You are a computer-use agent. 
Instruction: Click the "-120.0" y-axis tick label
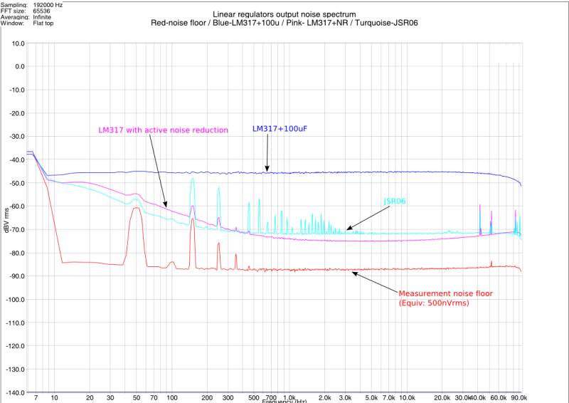(x=16, y=346)
